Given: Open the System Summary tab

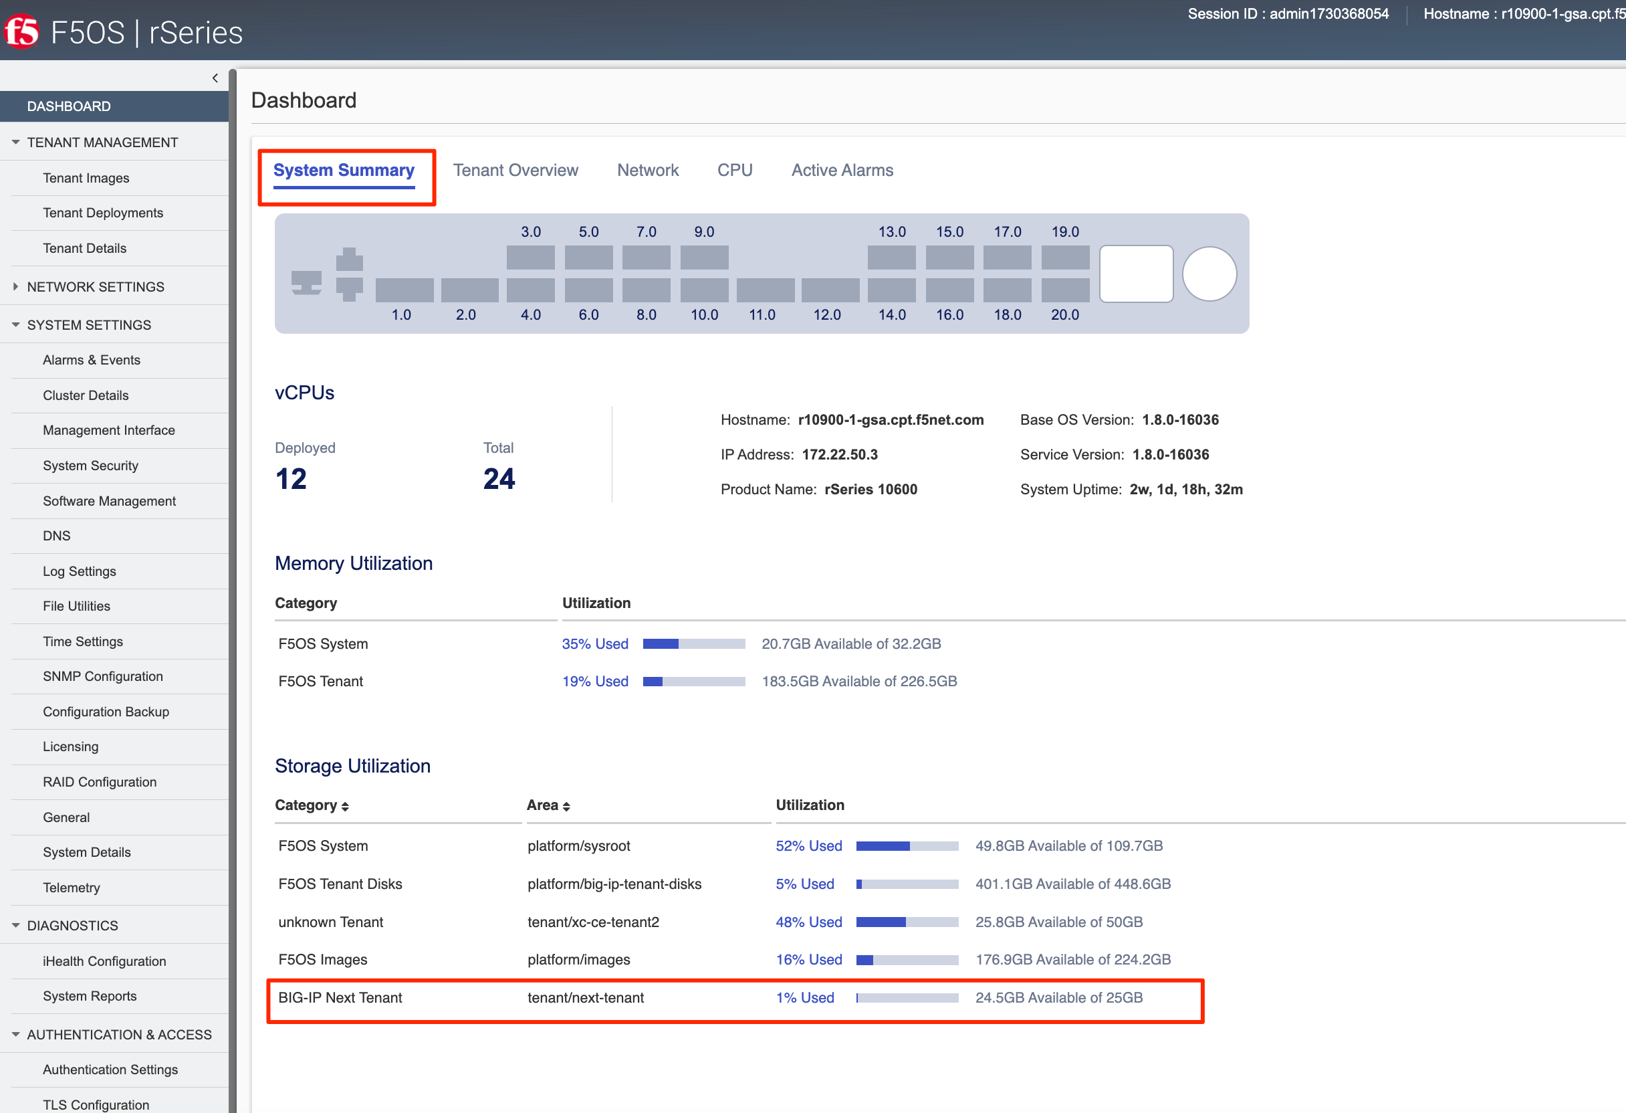Looking at the screenshot, I should click(x=344, y=170).
